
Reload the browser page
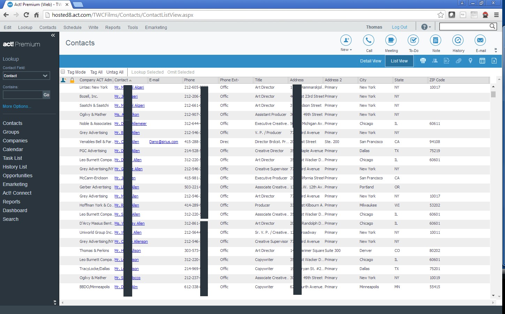[x=26, y=15]
